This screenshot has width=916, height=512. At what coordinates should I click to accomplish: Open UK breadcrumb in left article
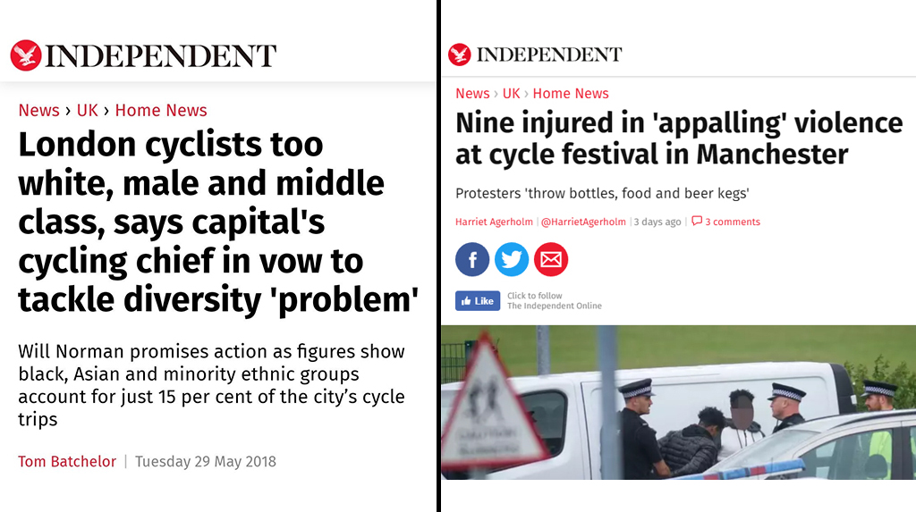click(x=87, y=110)
